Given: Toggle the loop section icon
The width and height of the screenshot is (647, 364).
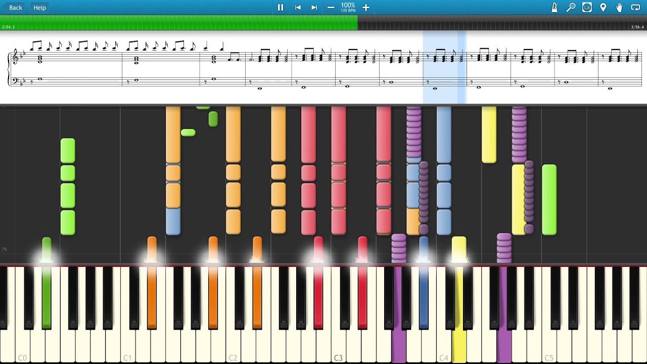Looking at the screenshot, I should 635,8.
